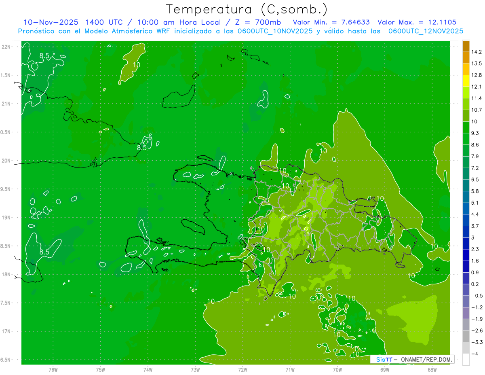This screenshot has height=375, width=485.
Task: Select the light-green swatch between 10.7 and 11.4
Action: 466,104
